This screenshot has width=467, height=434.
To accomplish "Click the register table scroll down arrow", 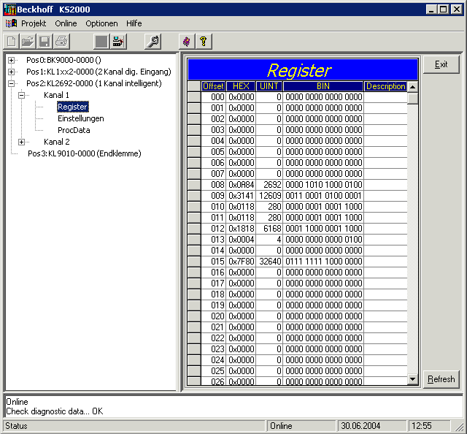I will pyautogui.click(x=412, y=379).
